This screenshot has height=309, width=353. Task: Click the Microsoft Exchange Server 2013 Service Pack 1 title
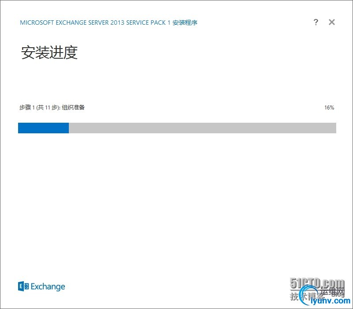[109, 23]
